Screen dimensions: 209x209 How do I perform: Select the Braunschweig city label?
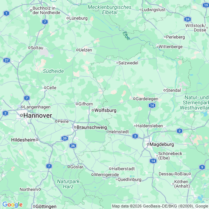[x=92, y=127]
